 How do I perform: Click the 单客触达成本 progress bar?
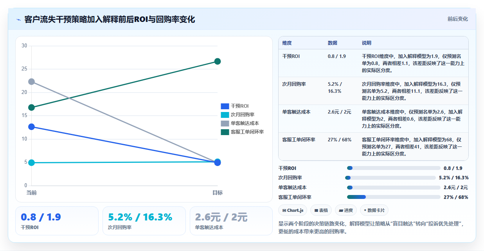(394, 188)
